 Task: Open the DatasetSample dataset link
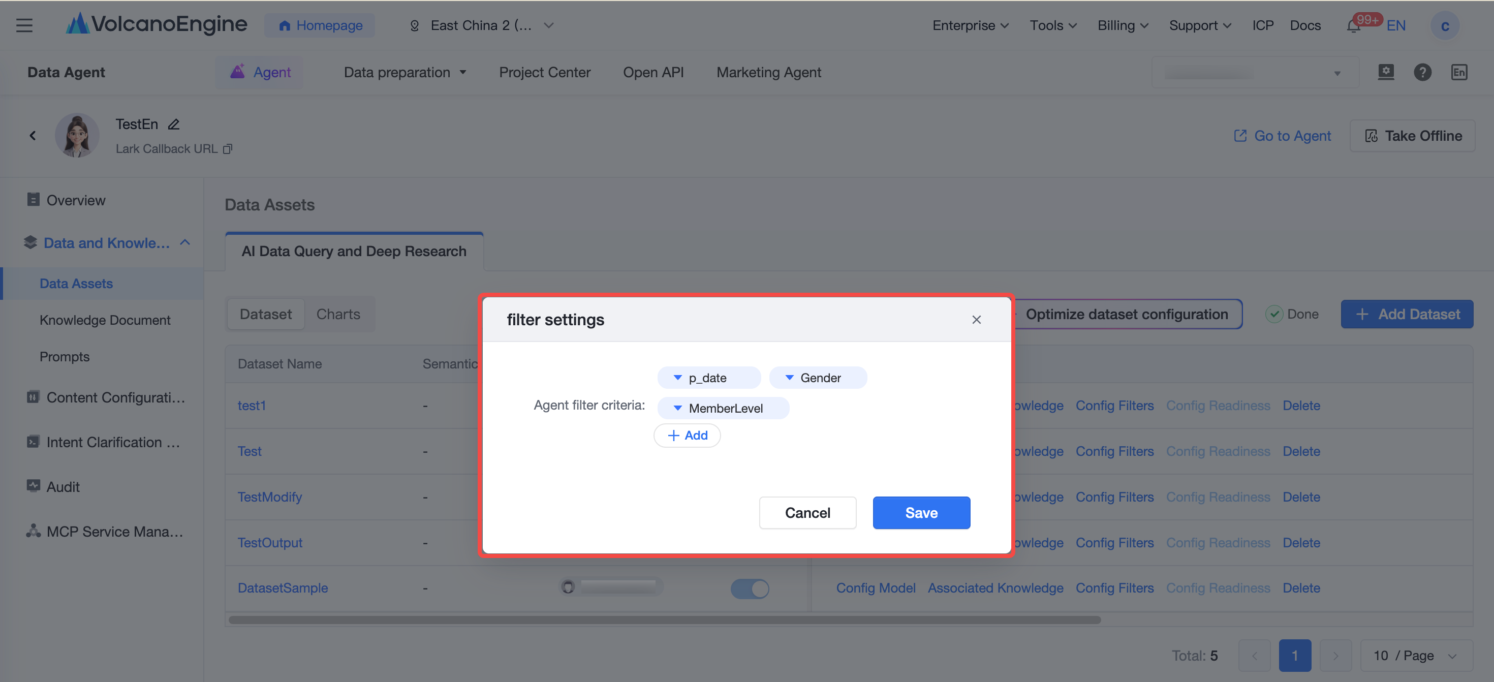283,587
